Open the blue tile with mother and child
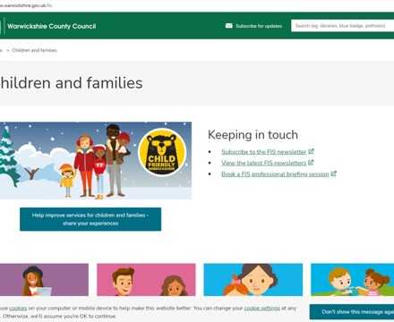The height and width of the screenshot is (322, 394). tap(253, 280)
